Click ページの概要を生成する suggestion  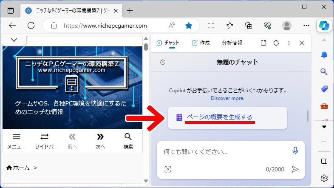[x=227, y=118]
